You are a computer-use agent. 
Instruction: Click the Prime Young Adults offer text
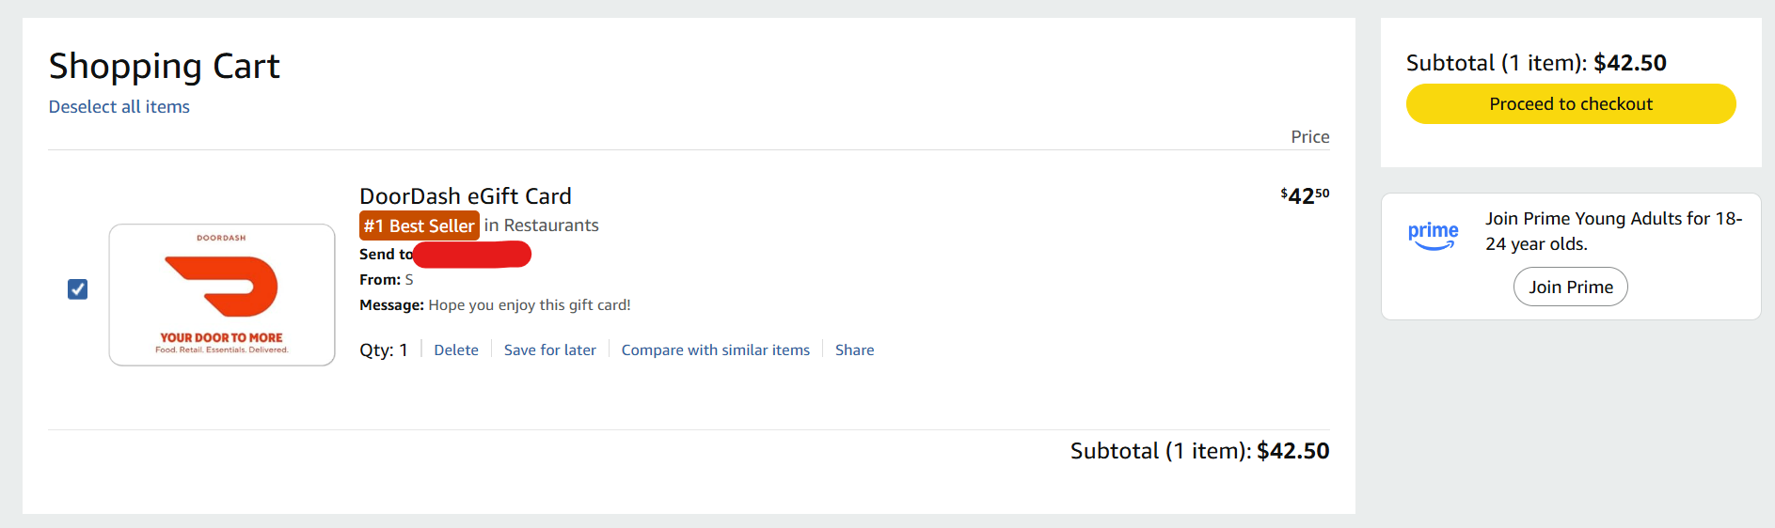point(1613,231)
